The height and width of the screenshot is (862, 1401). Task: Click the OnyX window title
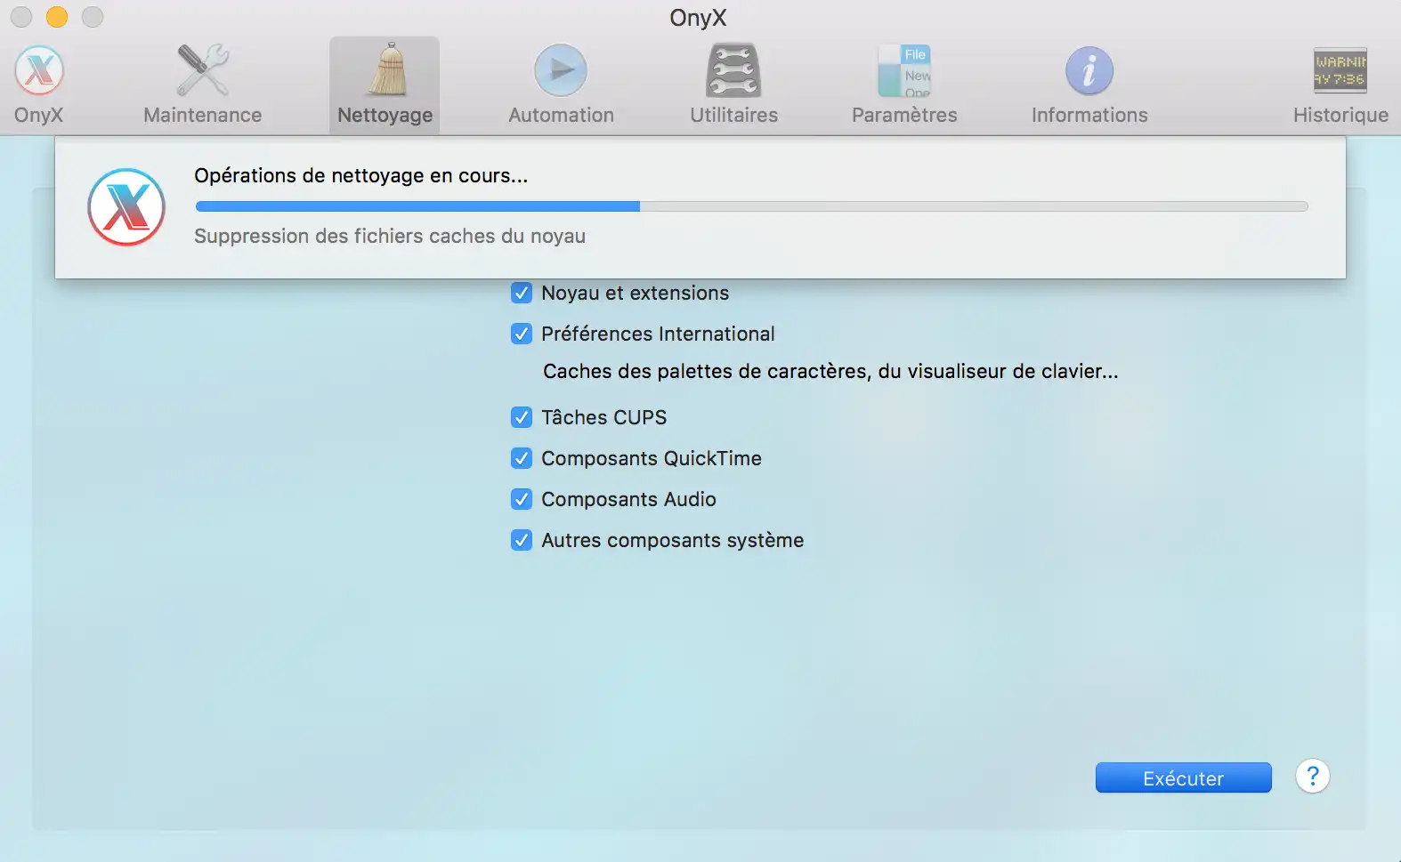click(x=699, y=18)
